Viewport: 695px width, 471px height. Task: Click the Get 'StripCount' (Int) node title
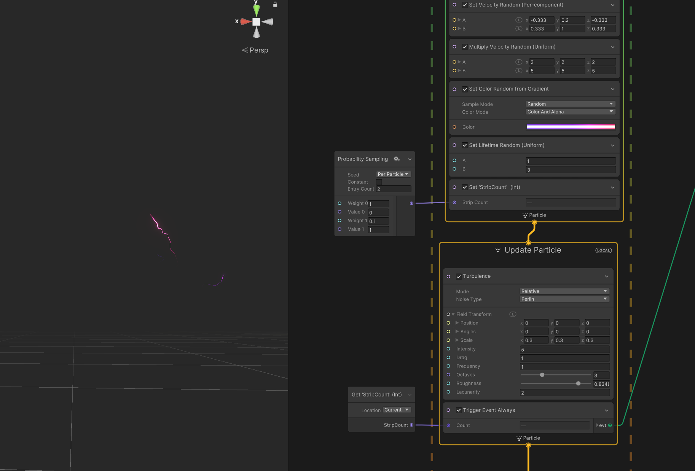[x=376, y=395]
